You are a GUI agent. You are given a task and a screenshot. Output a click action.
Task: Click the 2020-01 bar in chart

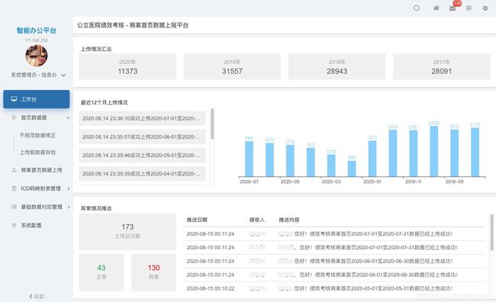tap(372, 159)
